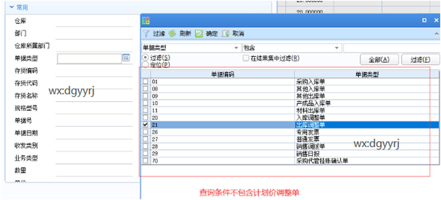
Task: Check the box for row 08 其他入库单
Action: (146, 89)
